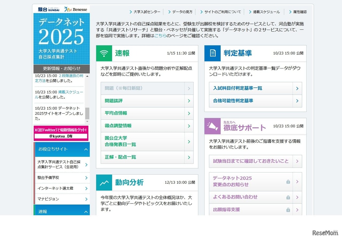The image size is (342, 239).
Task: Click the Benesse logo
Action: tap(76, 9)
